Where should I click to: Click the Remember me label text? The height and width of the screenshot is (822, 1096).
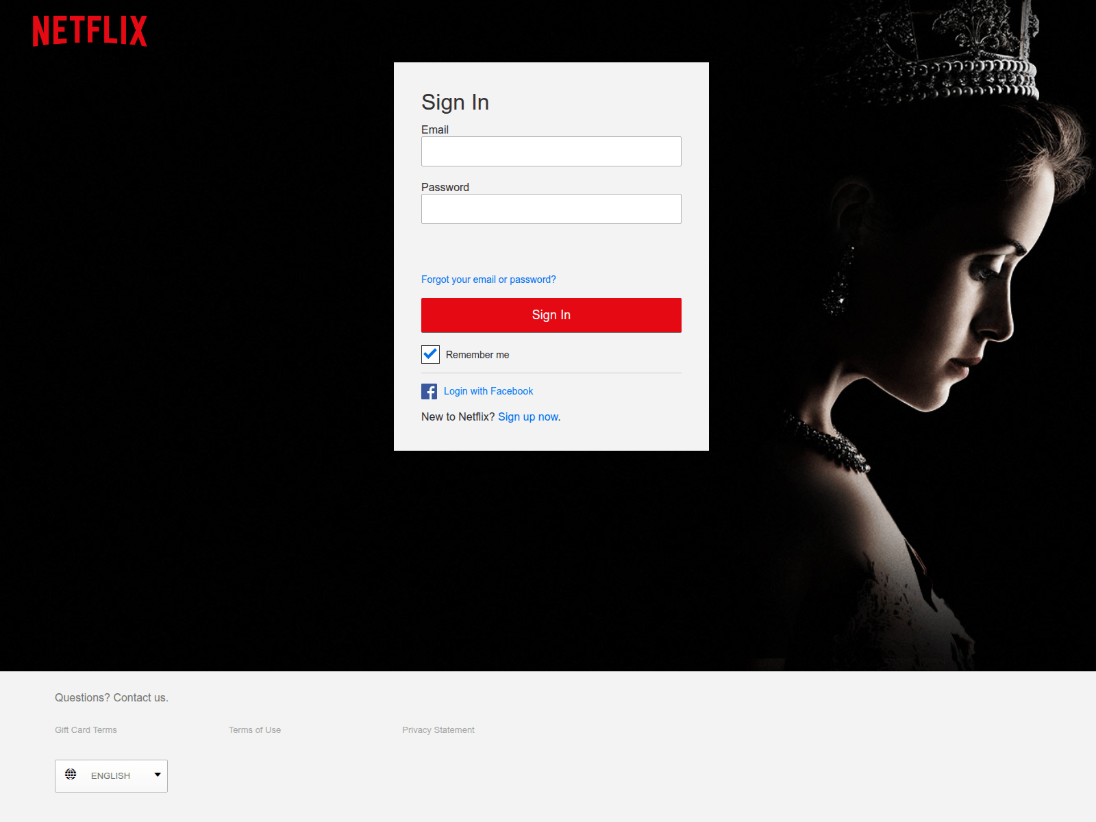coord(477,355)
